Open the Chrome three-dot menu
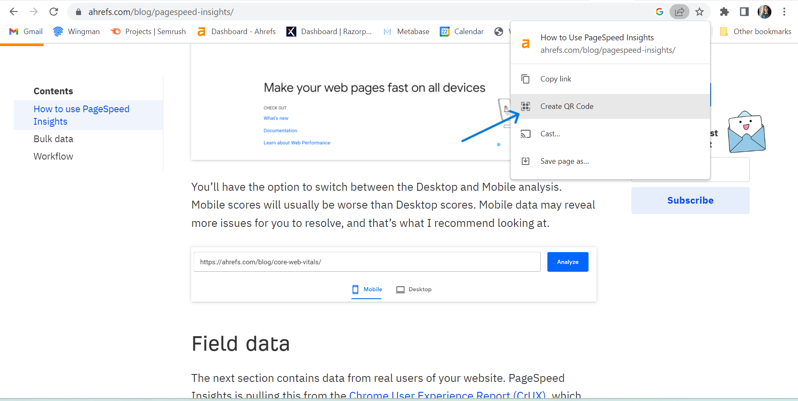The width and height of the screenshot is (798, 401). click(784, 12)
